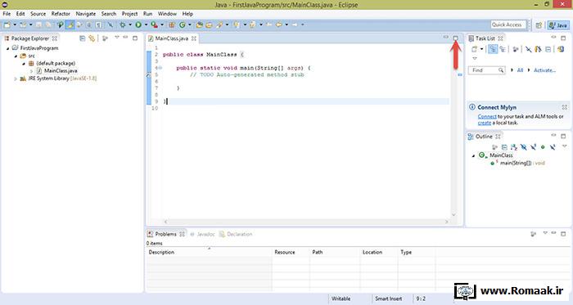
Task: Switch to the Javadoc tab
Action: coord(203,234)
